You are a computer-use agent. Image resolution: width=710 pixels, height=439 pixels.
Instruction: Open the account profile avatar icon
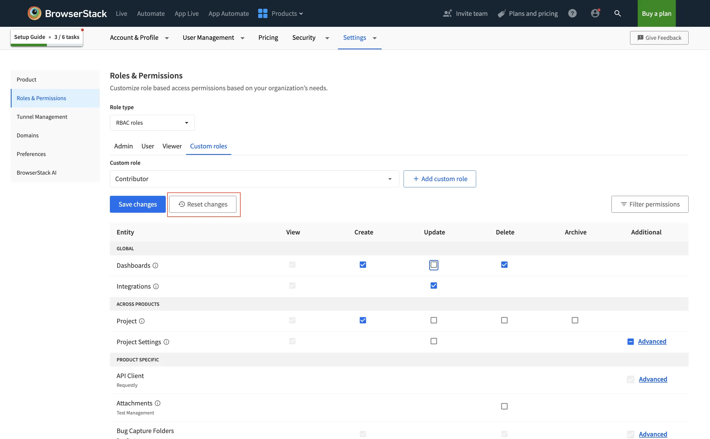click(595, 13)
